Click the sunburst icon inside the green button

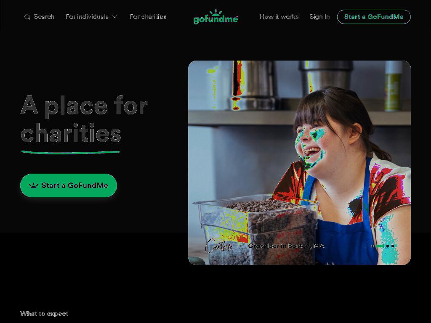tap(34, 185)
